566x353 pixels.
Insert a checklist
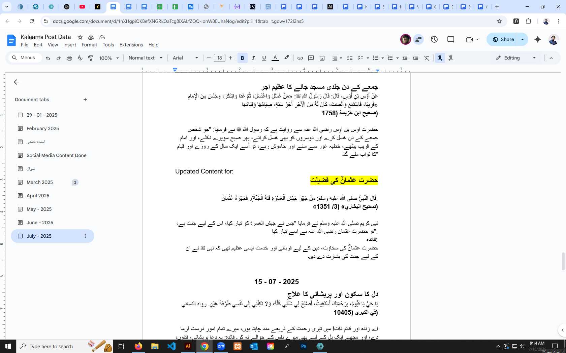[x=360, y=58]
